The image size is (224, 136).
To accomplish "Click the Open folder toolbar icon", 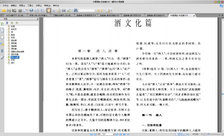I will coord(4,10).
